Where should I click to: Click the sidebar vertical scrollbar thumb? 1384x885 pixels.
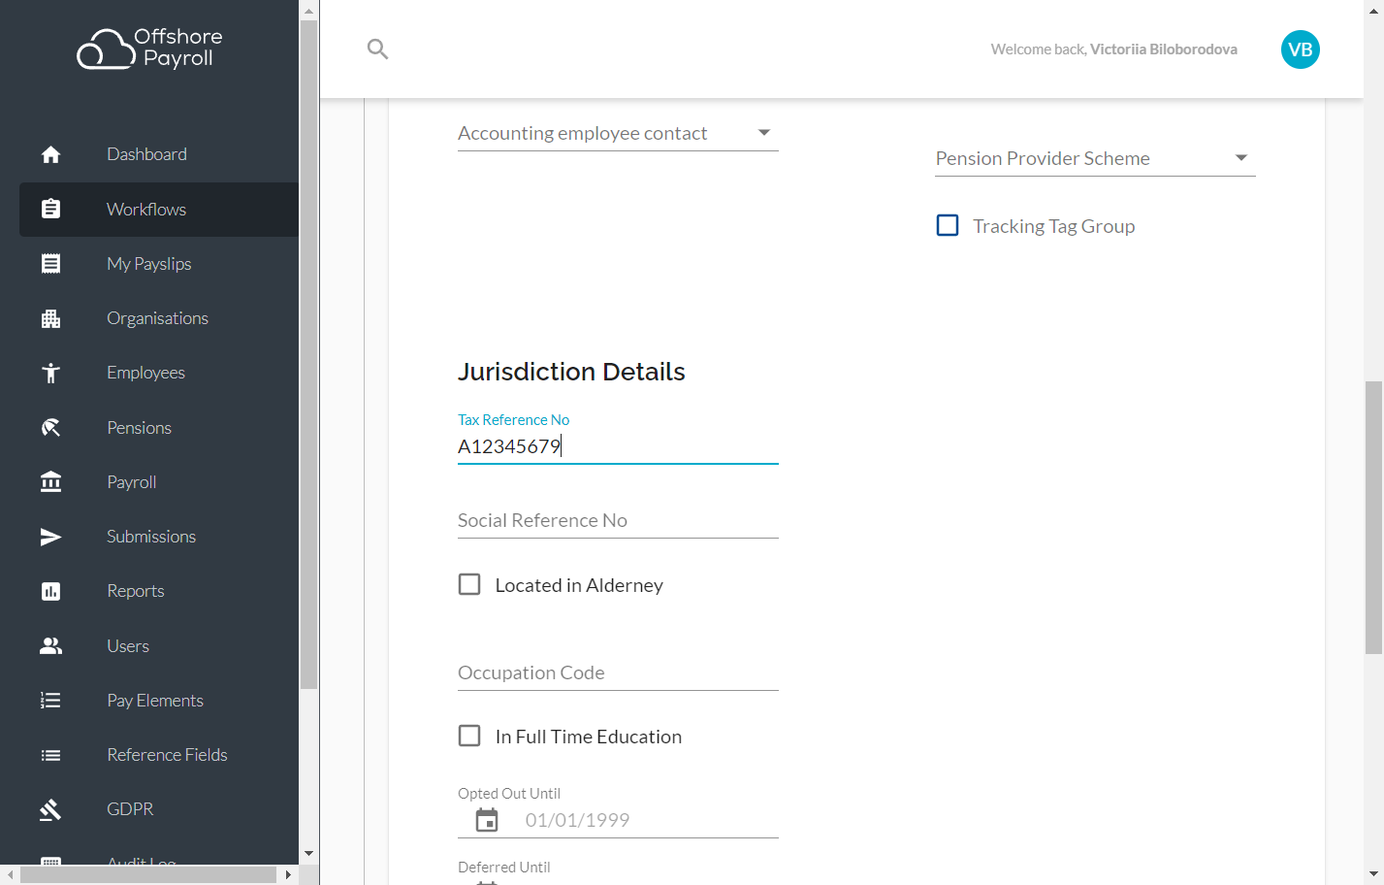pyautogui.click(x=308, y=354)
